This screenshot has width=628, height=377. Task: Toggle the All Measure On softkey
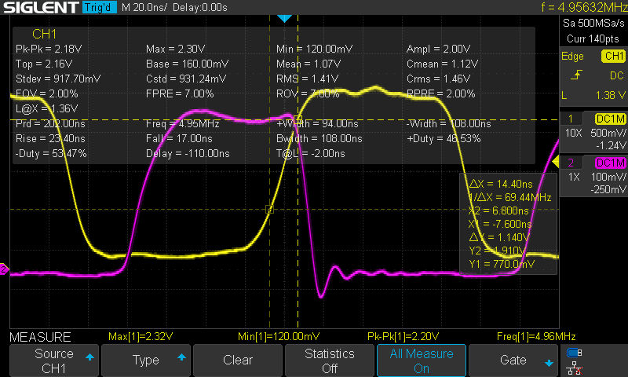coord(422,361)
